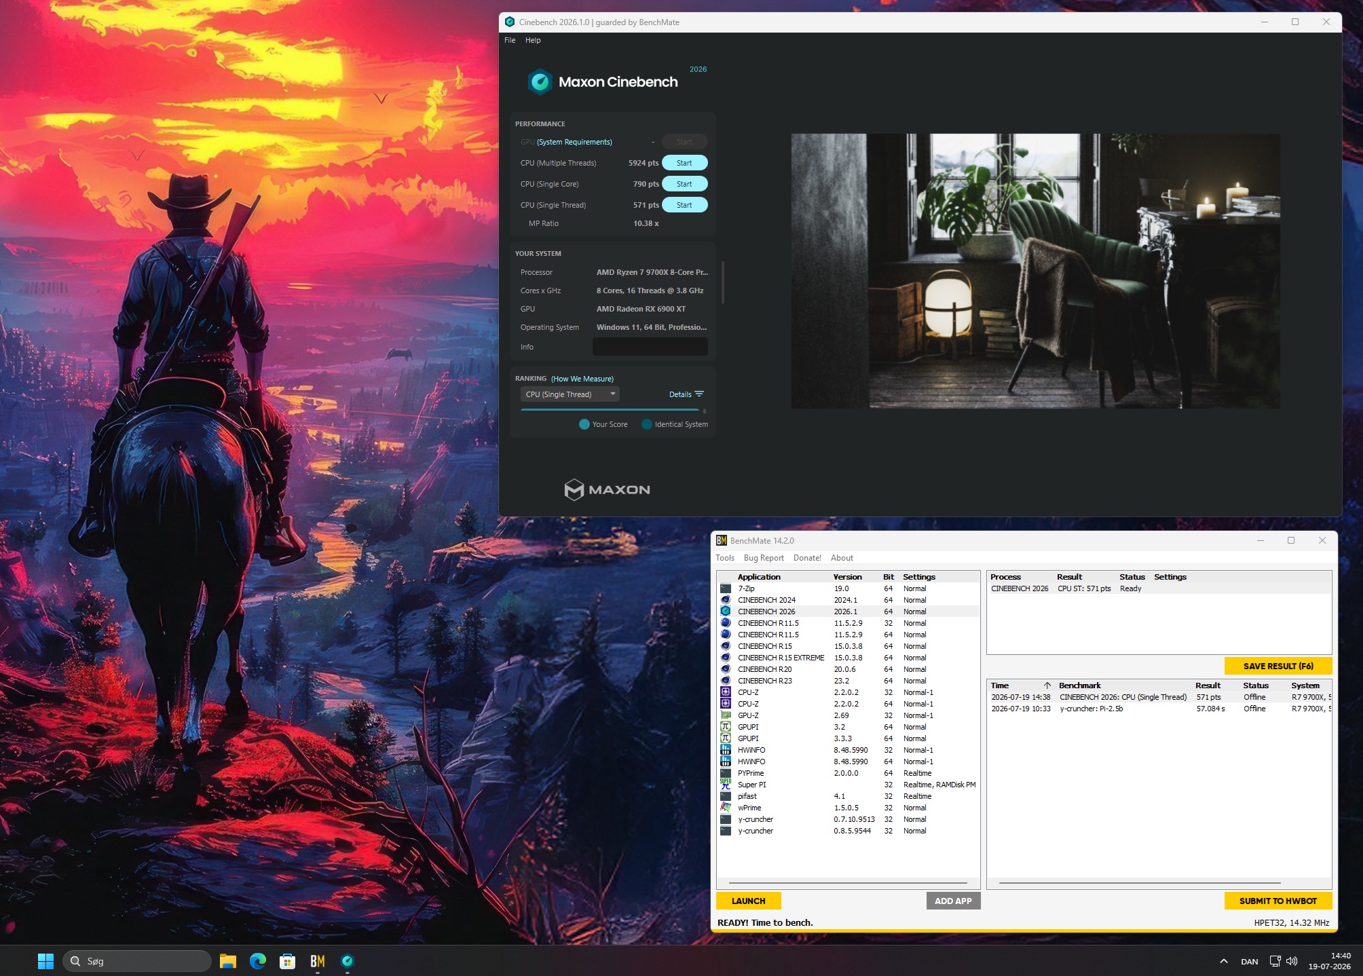Click the rendered scene image in Cinebench
This screenshot has width=1363, height=976.
(1036, 271)
